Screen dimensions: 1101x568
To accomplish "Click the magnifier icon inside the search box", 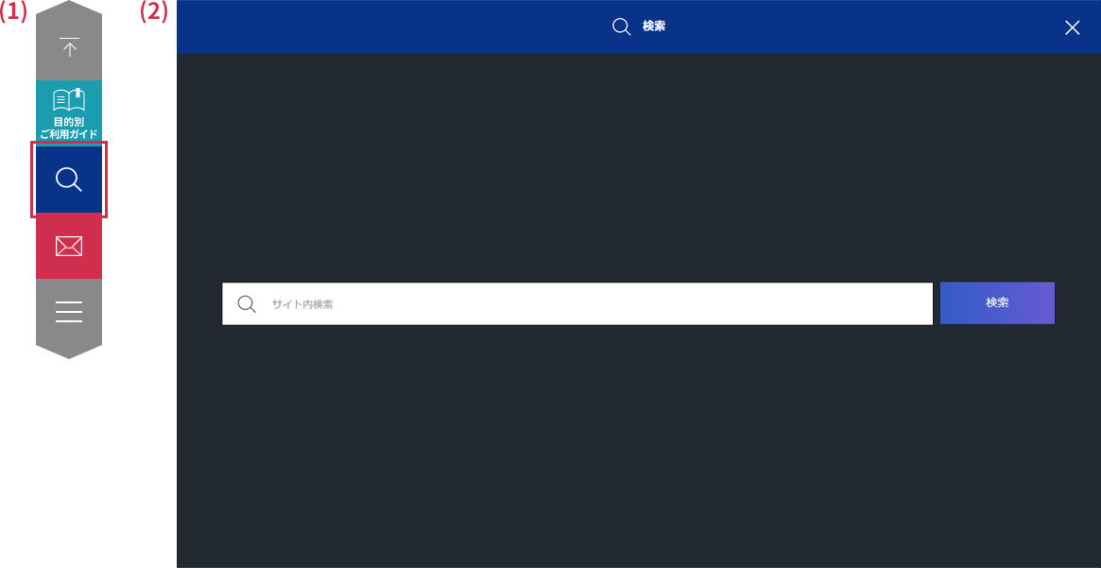I will 247,303.
